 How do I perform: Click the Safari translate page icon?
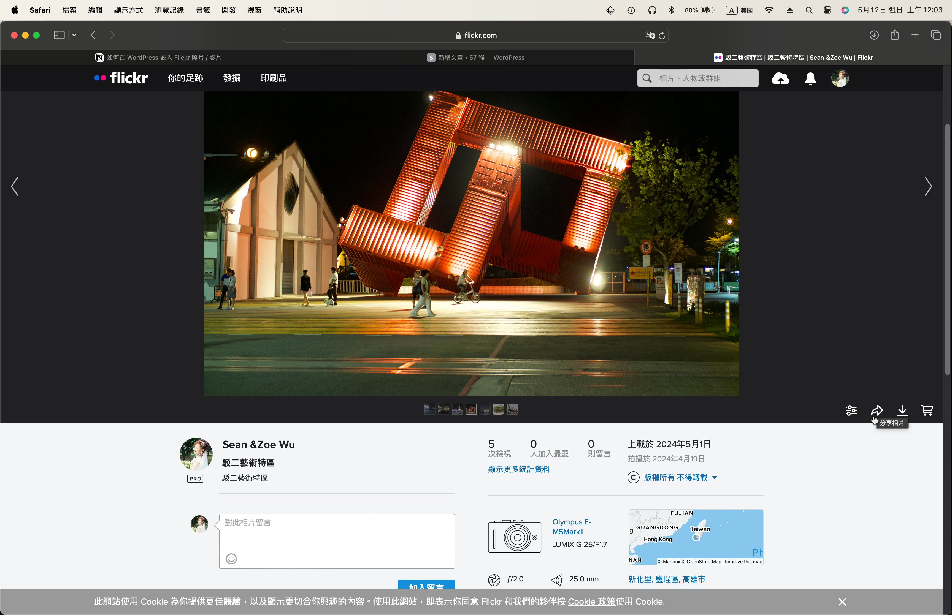650,35
